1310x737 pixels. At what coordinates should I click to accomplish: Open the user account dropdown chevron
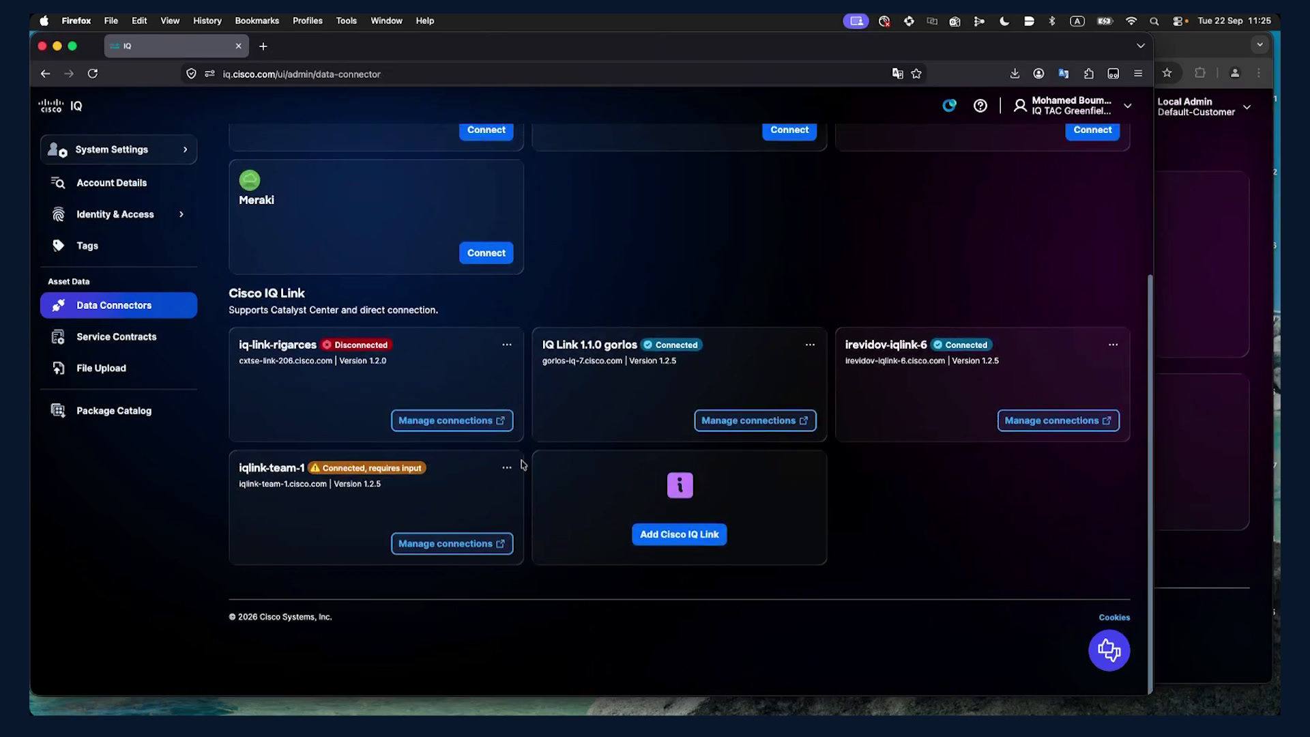1128,106
